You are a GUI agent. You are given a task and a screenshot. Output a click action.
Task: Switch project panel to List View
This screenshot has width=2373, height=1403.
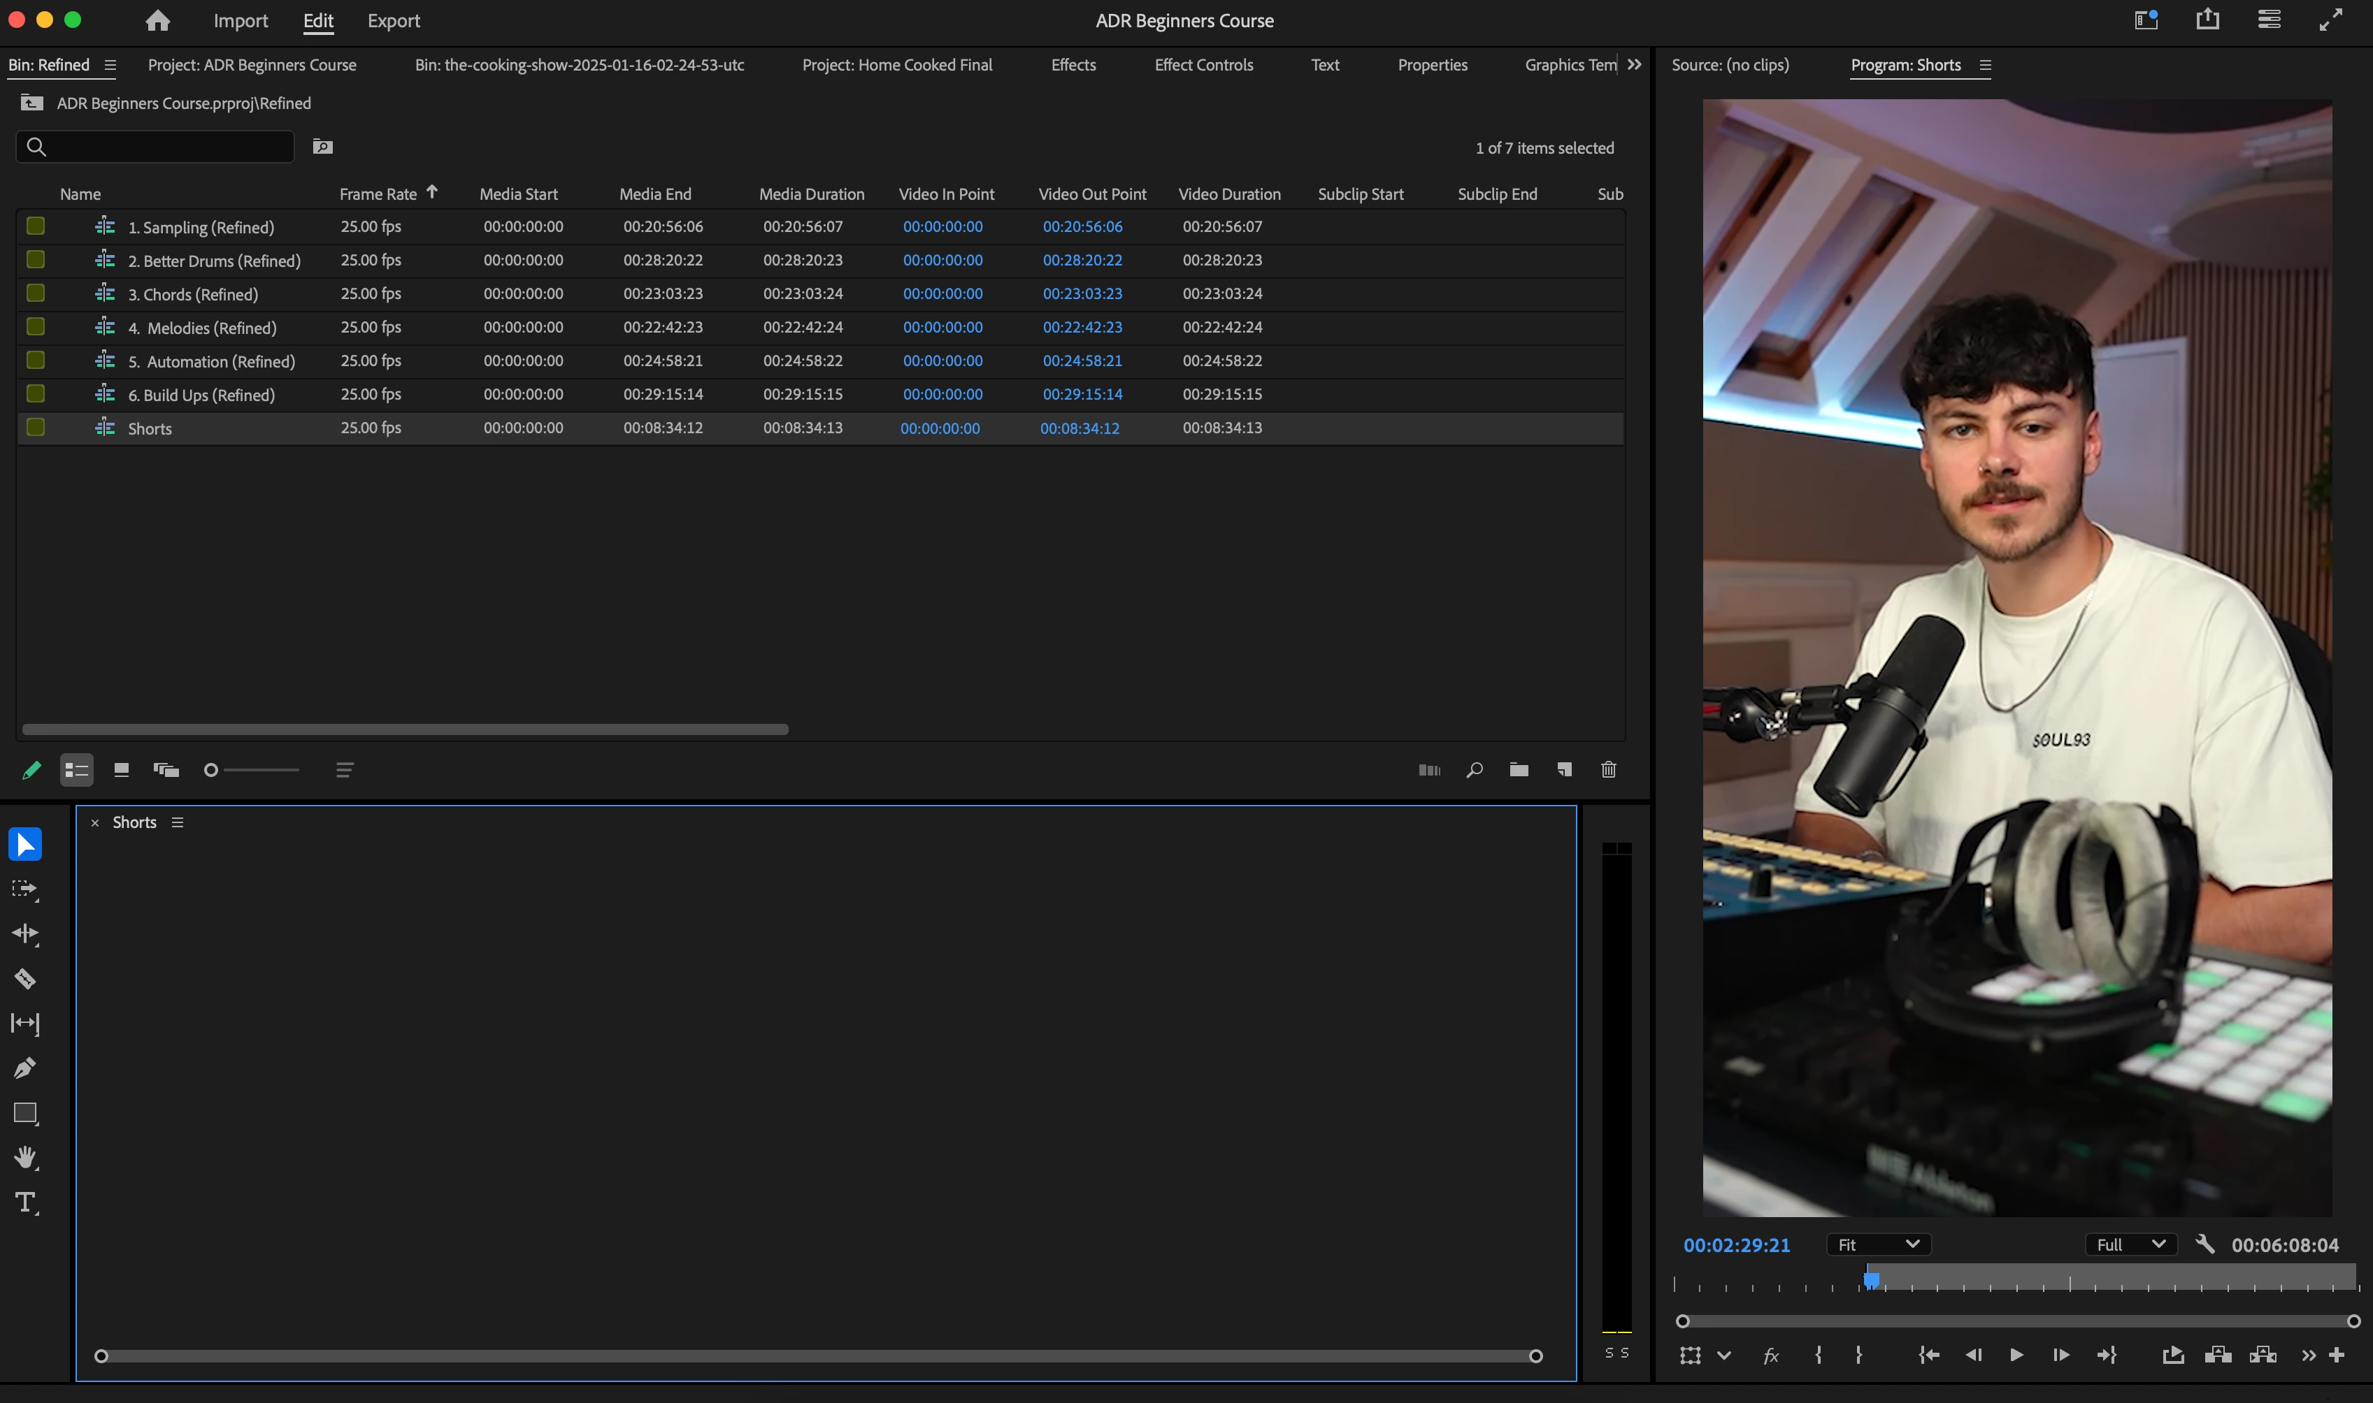click(x=77, y=769)
